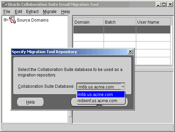Open the Migrate menu
Screen dimensions: 175x132
click(50, 12)
